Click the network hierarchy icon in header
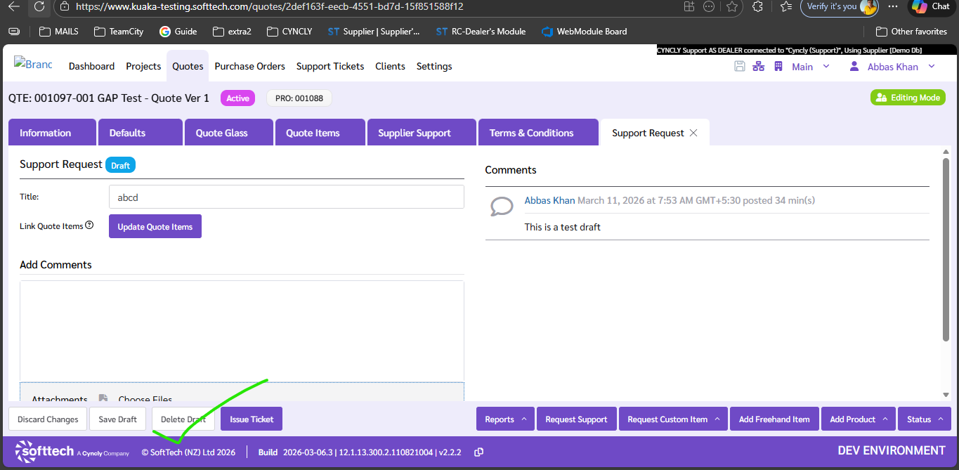 coord(758,66)
